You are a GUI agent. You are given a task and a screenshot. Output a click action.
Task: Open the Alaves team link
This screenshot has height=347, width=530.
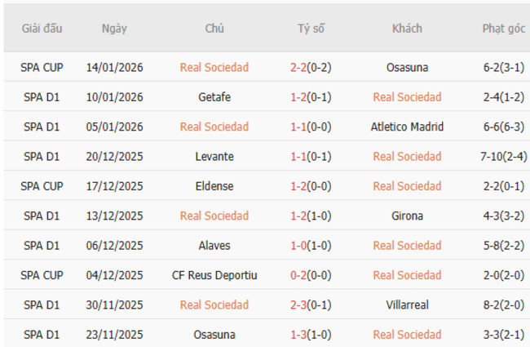tap(214, 245)
